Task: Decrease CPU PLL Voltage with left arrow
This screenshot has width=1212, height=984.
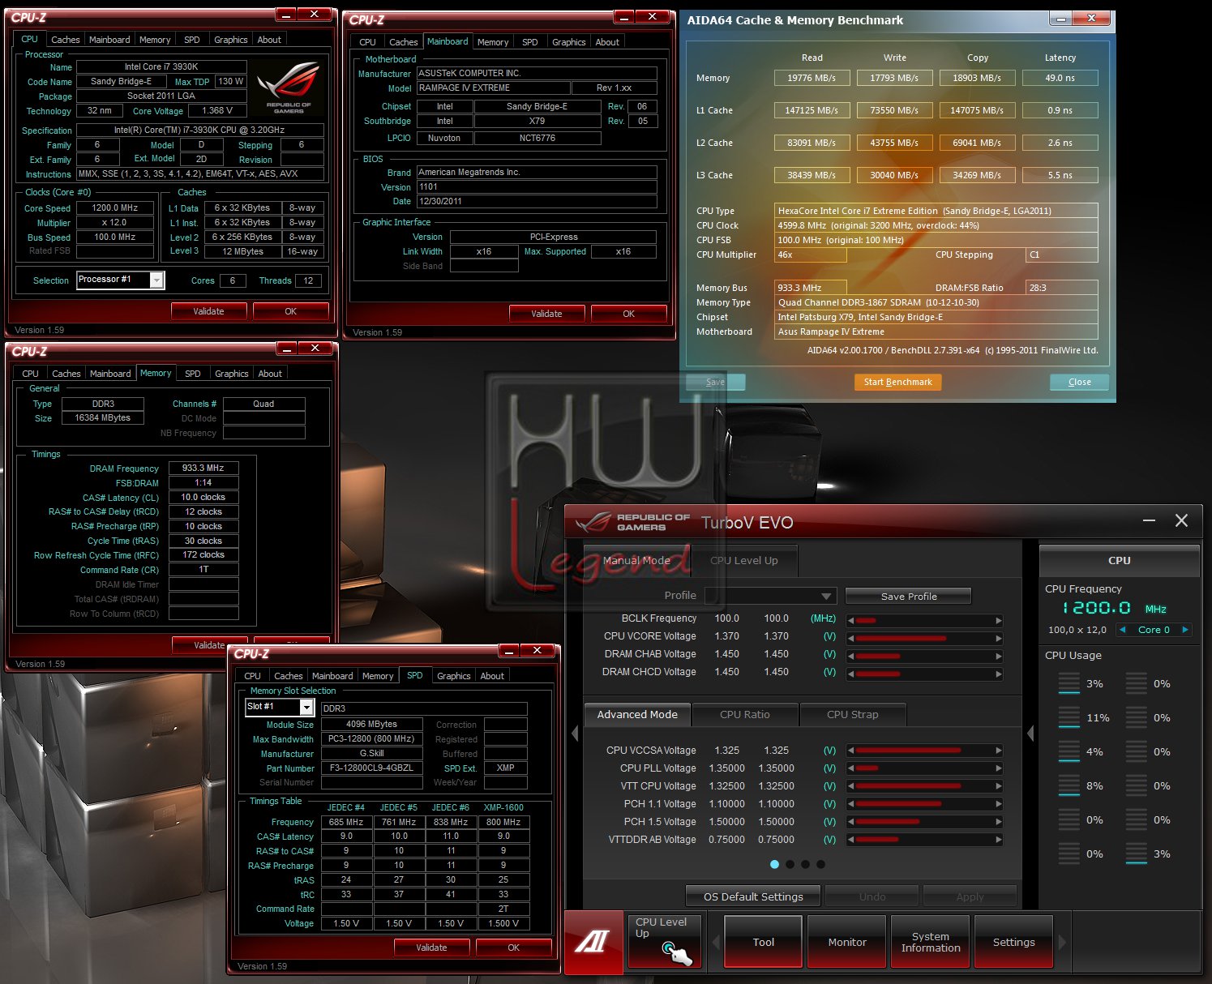Action: coord(851,768)
